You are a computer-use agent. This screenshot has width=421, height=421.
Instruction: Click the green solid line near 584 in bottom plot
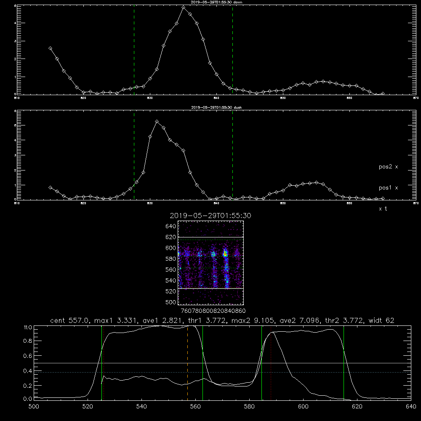[261, 362]
